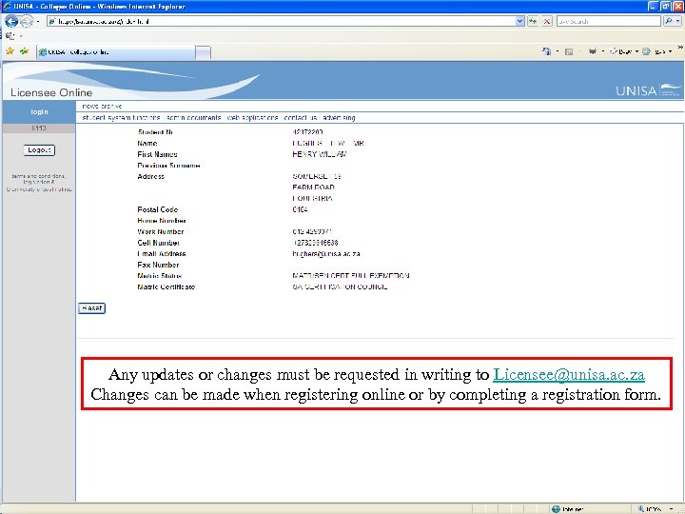Click the Matric Certificate label
The width and height of the screenshot is (685, 514).
166,287
